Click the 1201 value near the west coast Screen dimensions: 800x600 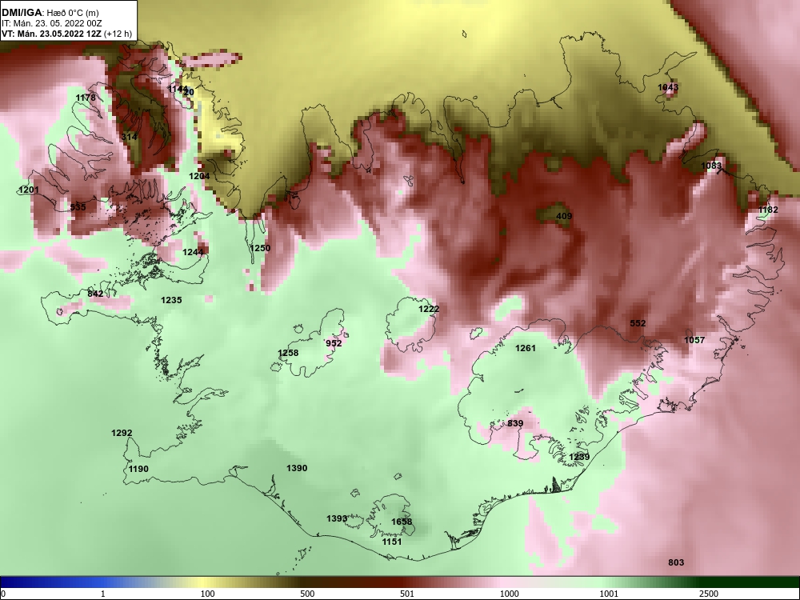pyautogui.click(x=29, y=190)
